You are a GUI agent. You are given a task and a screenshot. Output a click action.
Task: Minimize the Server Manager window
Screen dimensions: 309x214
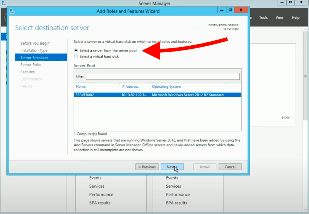282,3
